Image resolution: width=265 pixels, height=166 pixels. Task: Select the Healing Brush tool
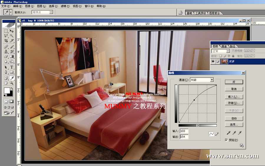pyautogui.click(x=6, y=47)
